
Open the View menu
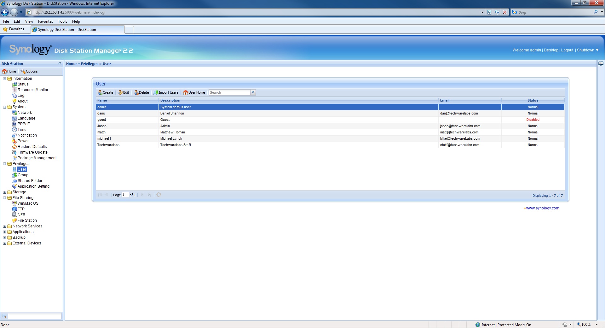[x=29, y=21]
